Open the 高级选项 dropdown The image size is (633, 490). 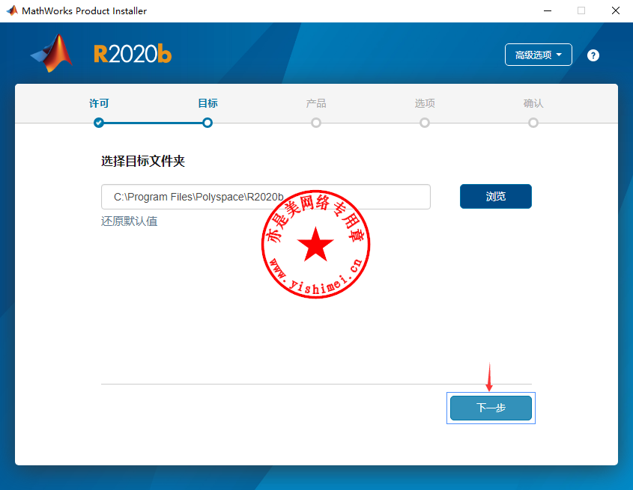[538, 55]
